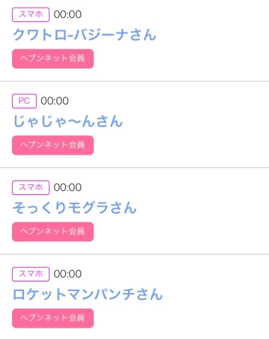269x339 pixels.
Task: Click 00:00 time beside the PC tag
Action: [x=55, y=101]
